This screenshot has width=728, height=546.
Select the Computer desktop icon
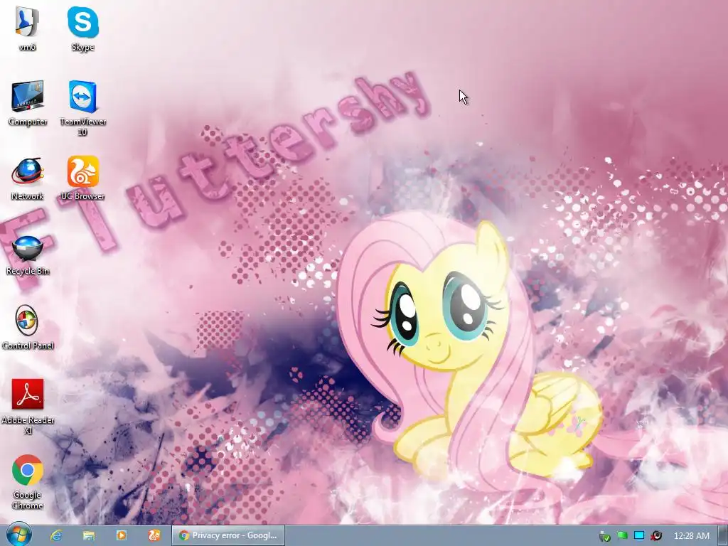pyautogui.click(x=28, y=102)
